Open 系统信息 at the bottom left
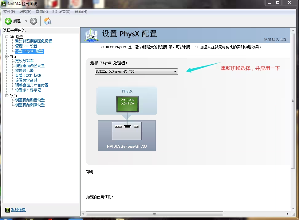The image size is (299, 220). click(18, 210)
